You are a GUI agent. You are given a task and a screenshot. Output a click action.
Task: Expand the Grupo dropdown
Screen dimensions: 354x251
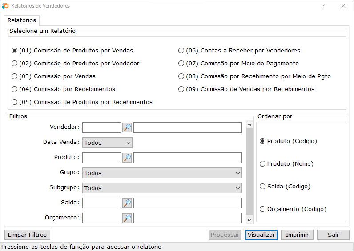[x=162, y=173]
